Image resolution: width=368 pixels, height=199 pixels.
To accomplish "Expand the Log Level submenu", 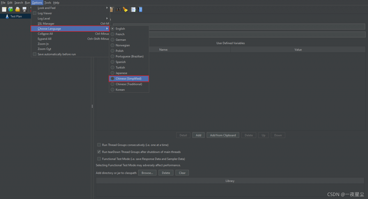I will pyautogui.click(x=70, y=18).
